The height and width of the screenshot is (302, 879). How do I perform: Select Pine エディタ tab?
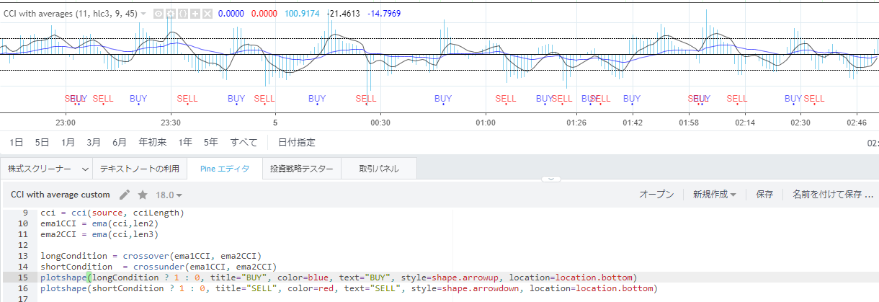[x=224, y=169]
